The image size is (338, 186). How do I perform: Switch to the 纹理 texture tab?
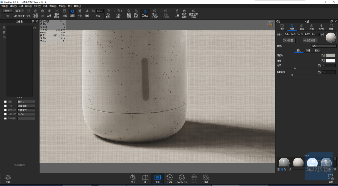[x=308, y=51]
